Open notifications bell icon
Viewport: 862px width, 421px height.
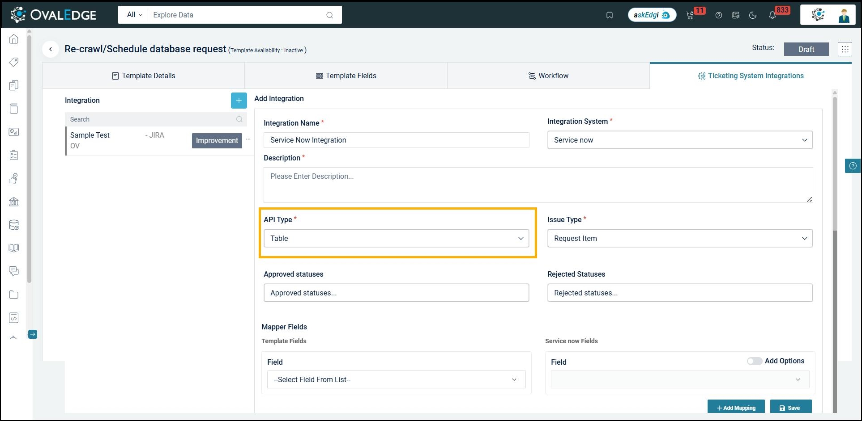772,15
